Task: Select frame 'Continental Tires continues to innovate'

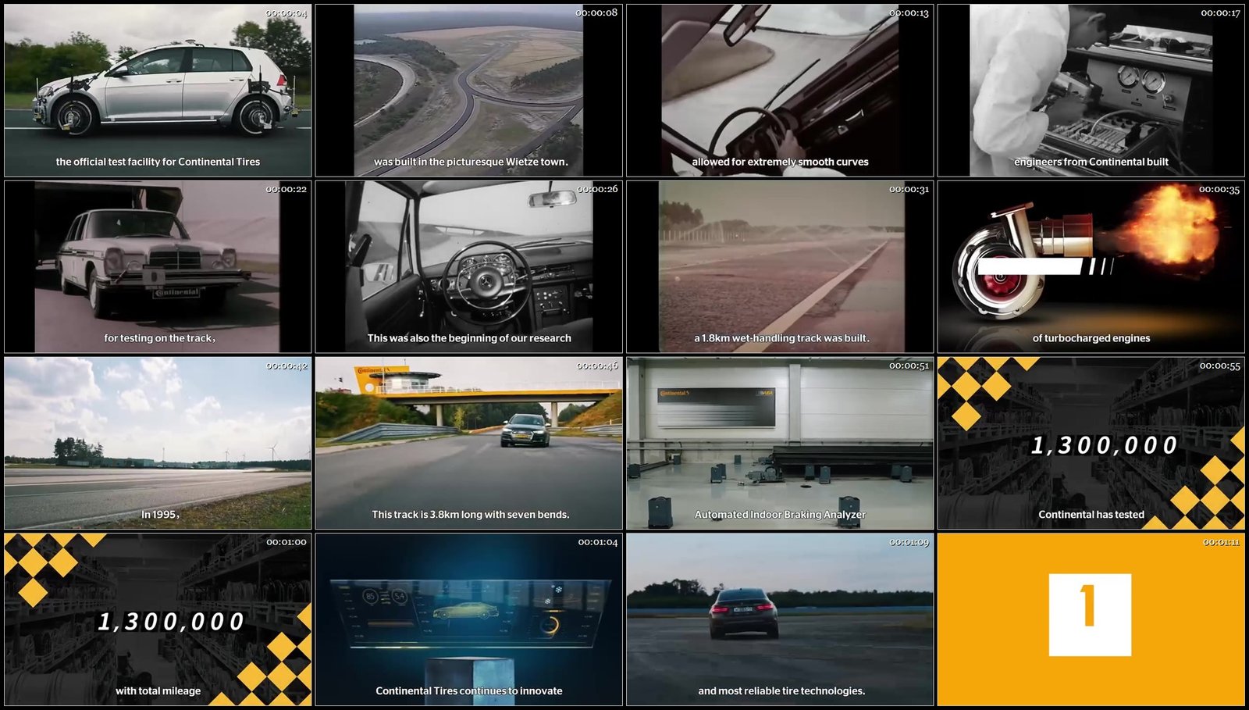Action: [468, 619]
